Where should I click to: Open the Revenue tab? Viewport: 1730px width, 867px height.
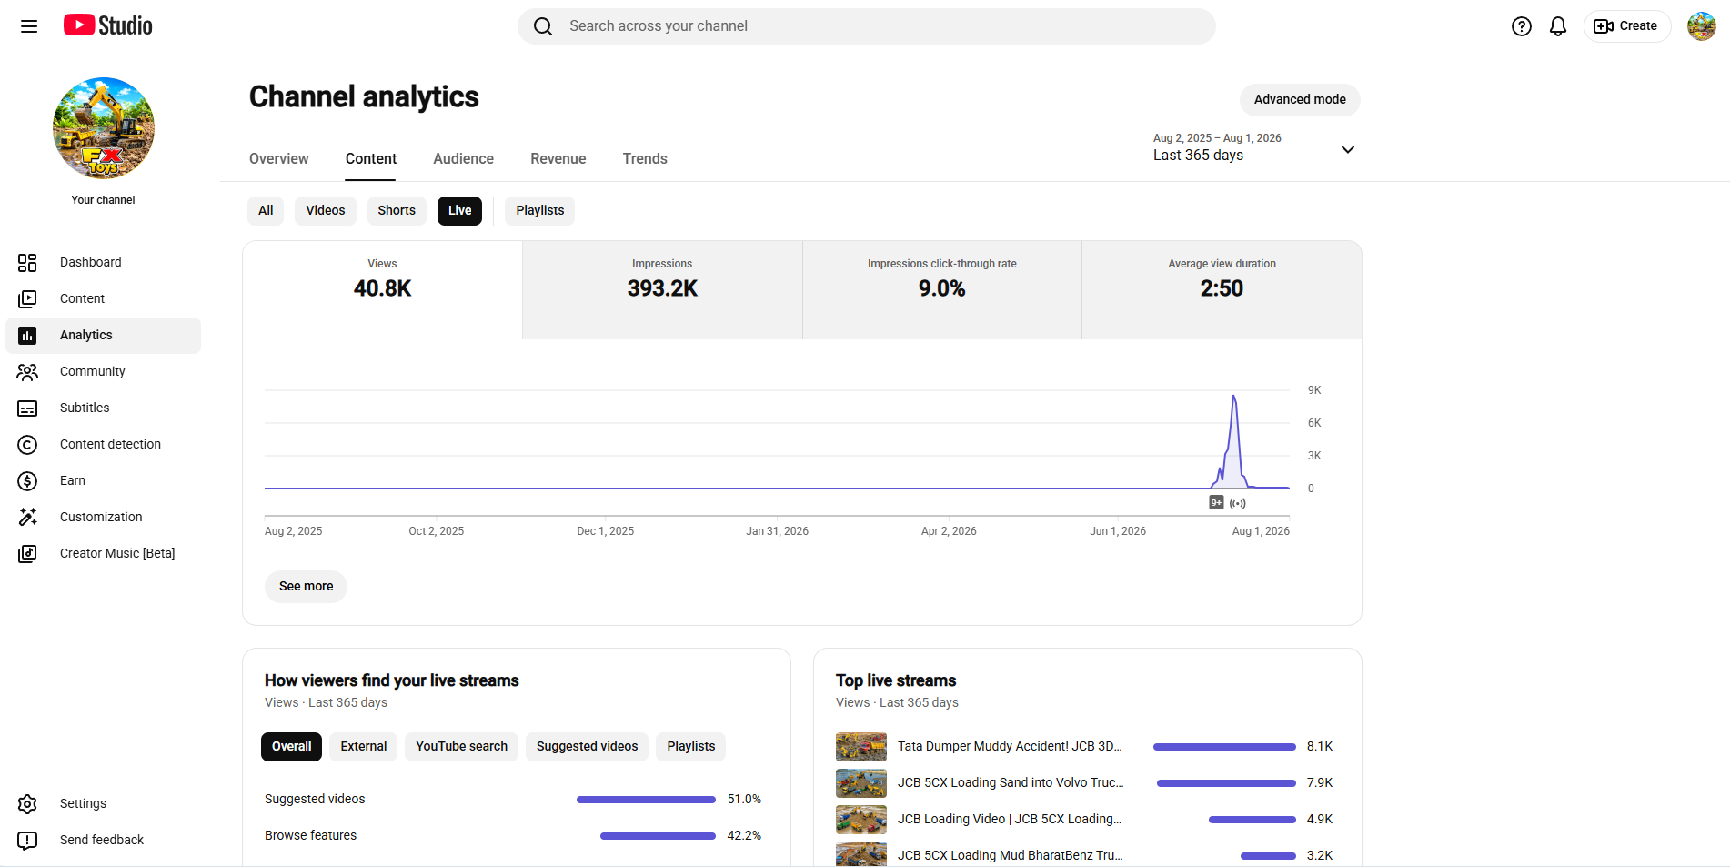point(558,158)
